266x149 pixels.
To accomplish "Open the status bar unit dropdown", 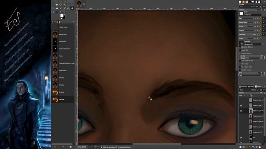I will pos(90,147).
